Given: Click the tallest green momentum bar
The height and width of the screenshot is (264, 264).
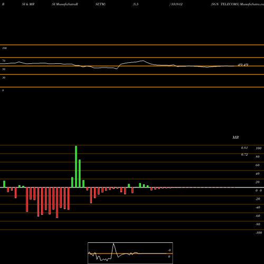Looking at the screenshot, I should 76,166.
